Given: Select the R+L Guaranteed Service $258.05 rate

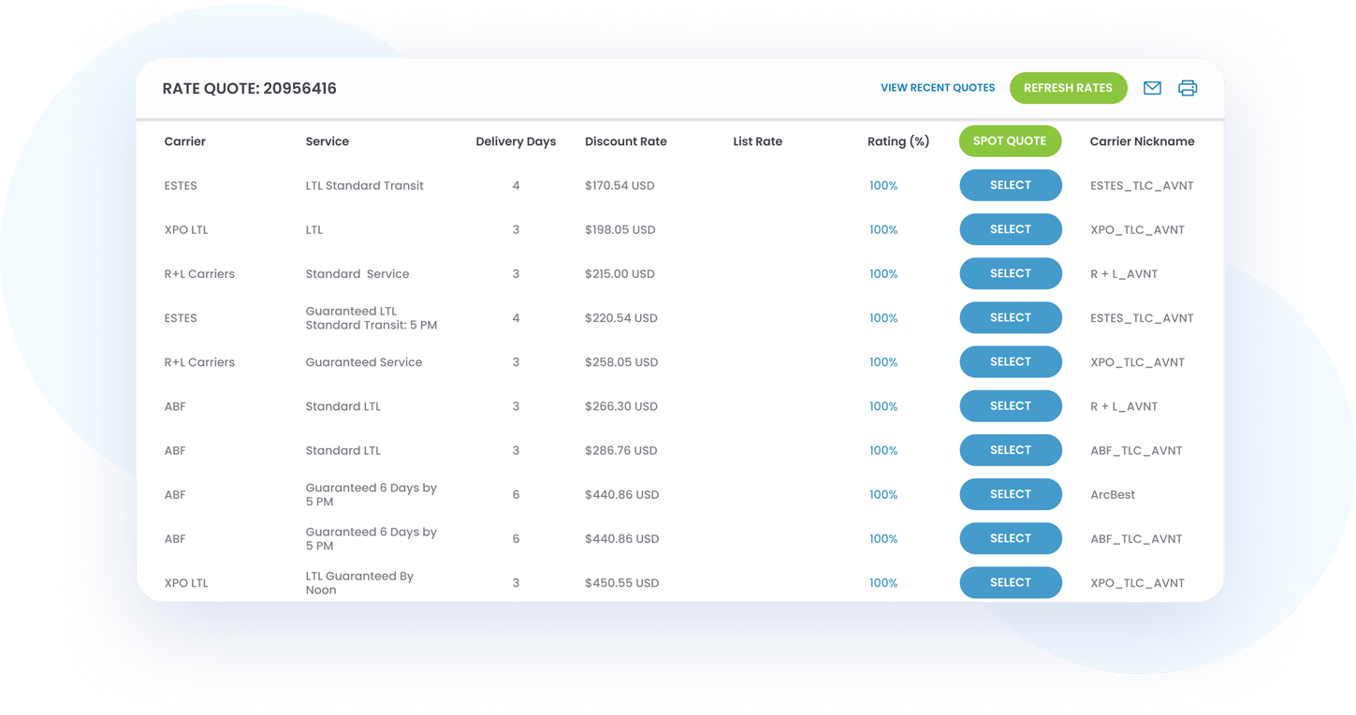Looking at the screenshot, I should click(x=1011, y=361).
